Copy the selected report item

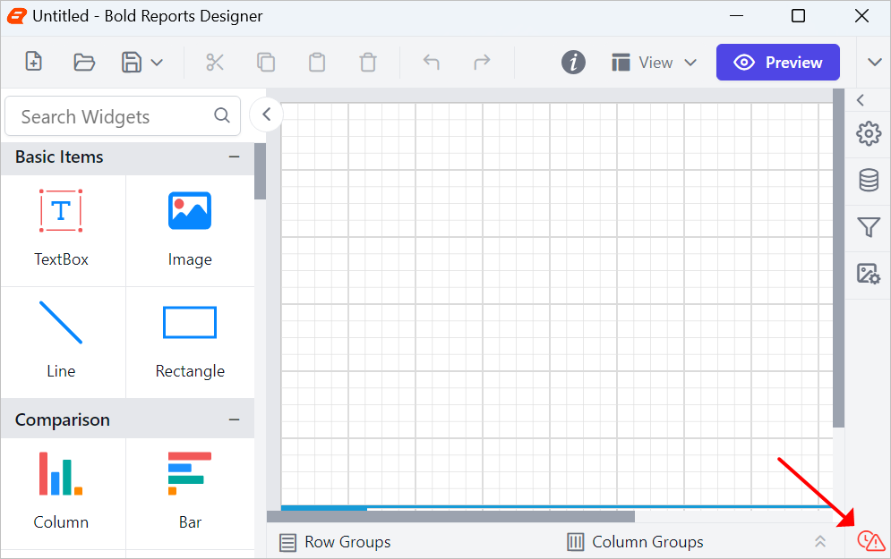pos(266,62)
